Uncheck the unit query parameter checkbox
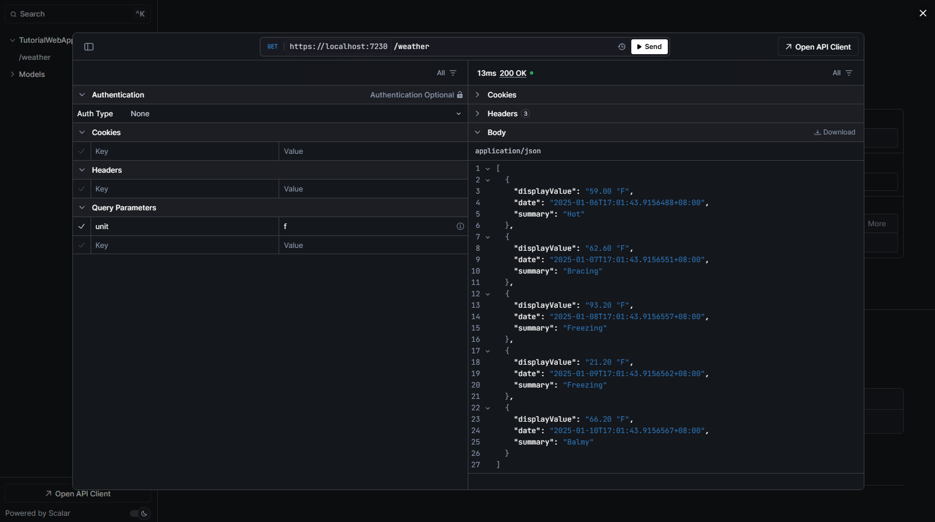 (x=81, y=226)
